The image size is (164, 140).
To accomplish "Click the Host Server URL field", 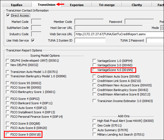I will point(109,28).
